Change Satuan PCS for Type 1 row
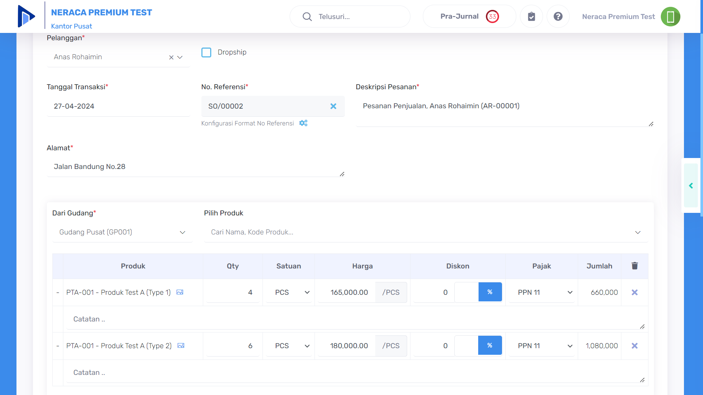Viewport: 703px width, 395px height. [289, 293]
